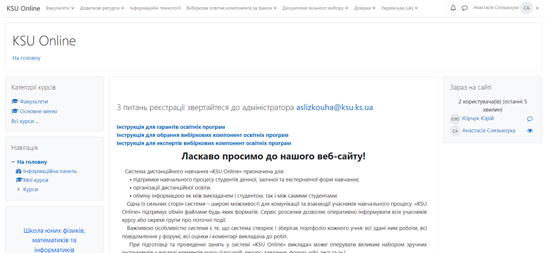The width and height of the screenshot is (547, 253).
Task: Open Юрчук Юрій profile link
Action: coord(478,119)
